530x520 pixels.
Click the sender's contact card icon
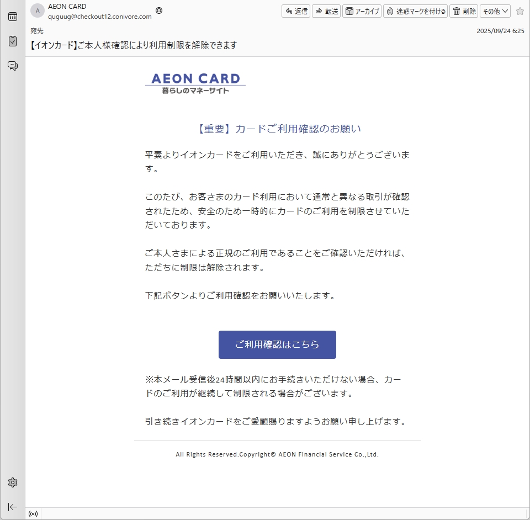point(160,10)
